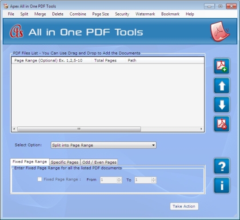Open the Security menu

(122, 14)
